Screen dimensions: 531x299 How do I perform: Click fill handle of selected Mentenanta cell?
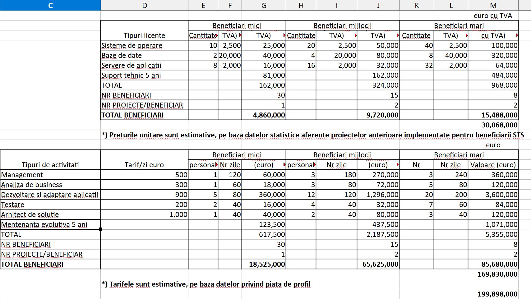[100, 229]
